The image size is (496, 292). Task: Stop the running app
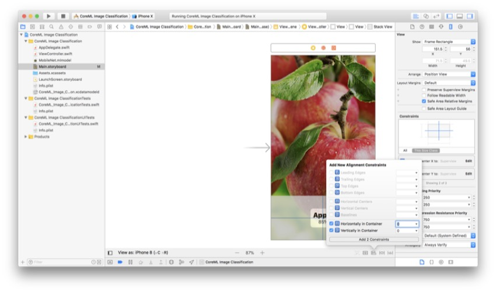pyautogui.click(x=63, y=16)
